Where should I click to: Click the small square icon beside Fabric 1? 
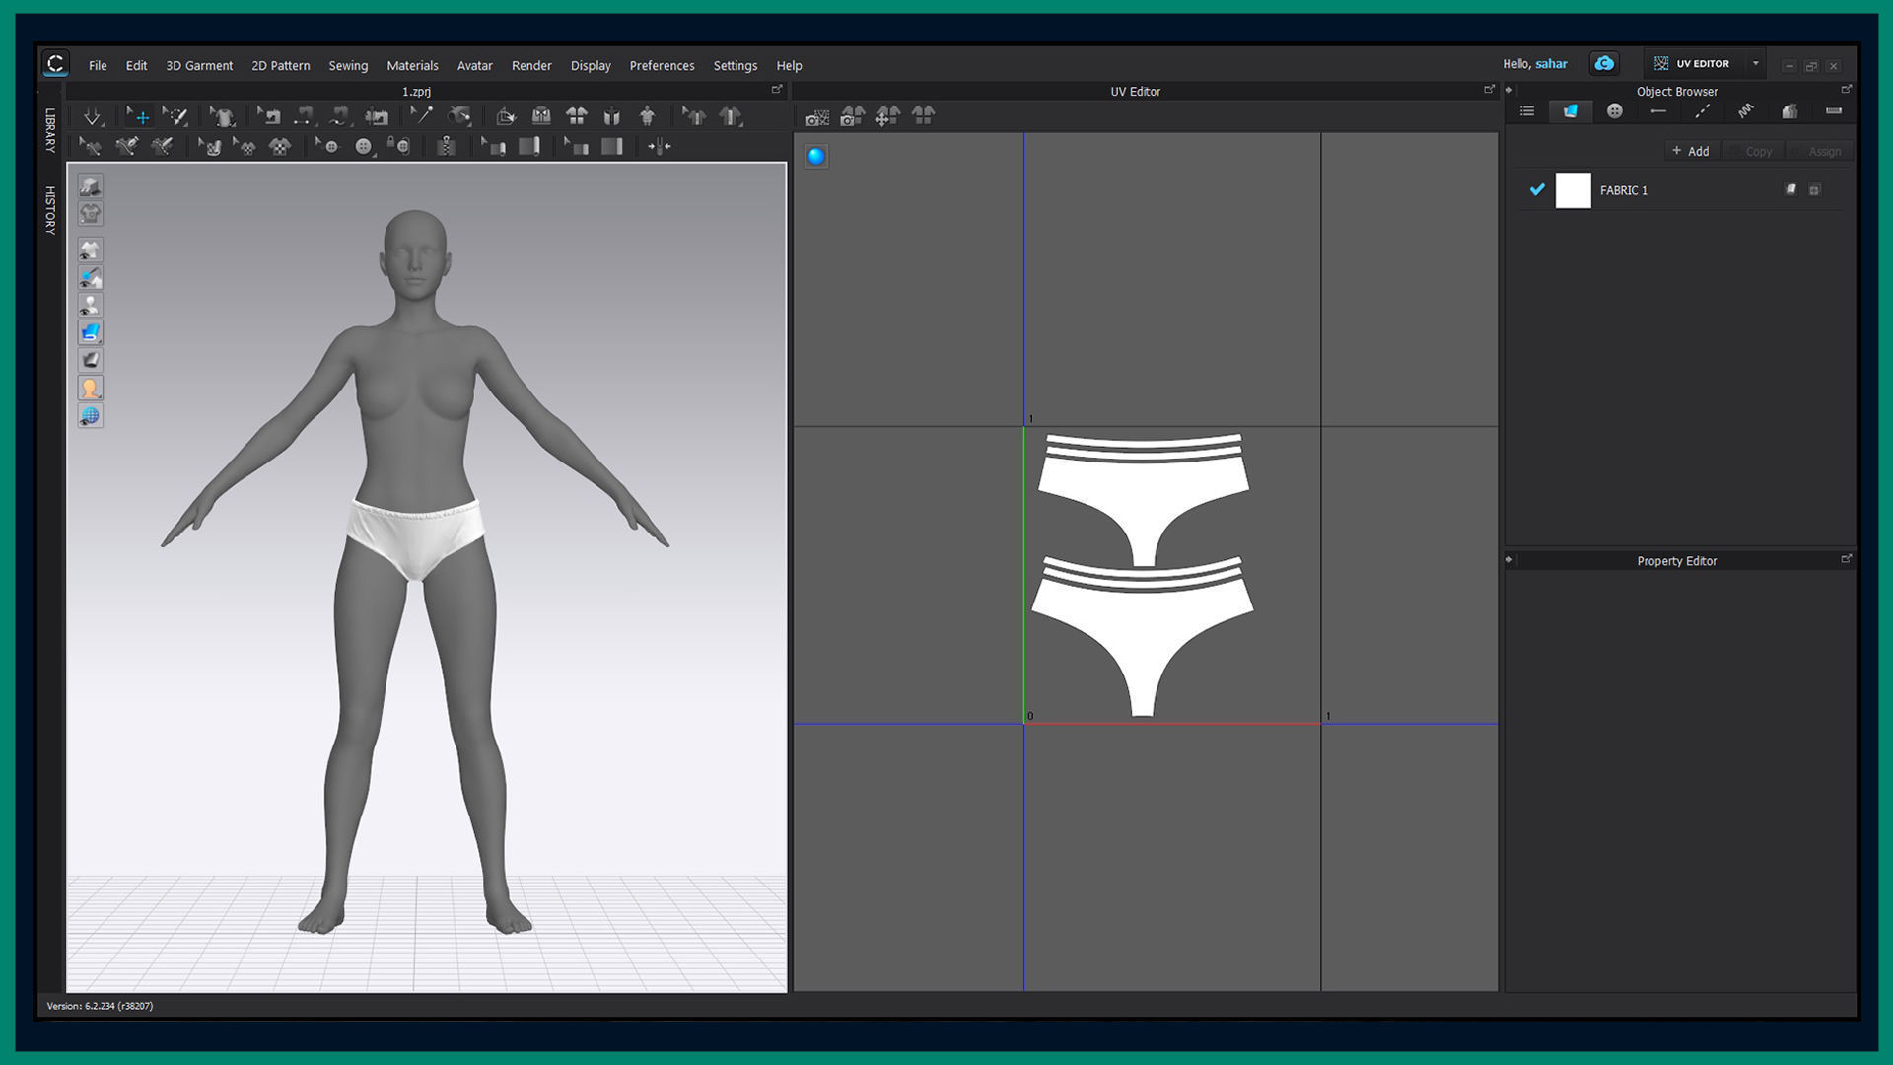coord(1814,190)
